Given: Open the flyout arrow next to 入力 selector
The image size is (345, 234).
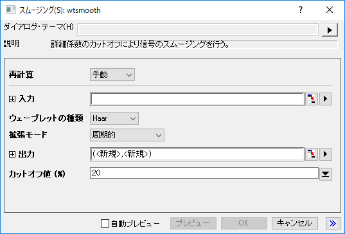Looking at the screenshot, I should point(326,99).
